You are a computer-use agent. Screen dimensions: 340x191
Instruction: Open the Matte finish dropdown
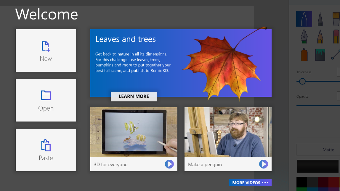328,150
